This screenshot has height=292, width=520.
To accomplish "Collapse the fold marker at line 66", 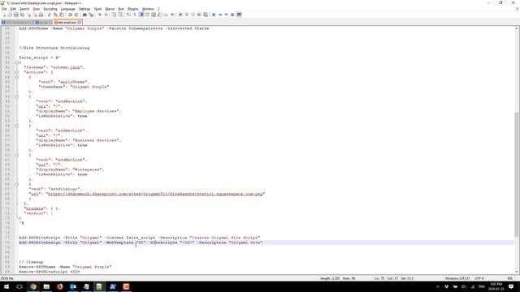I will point(16,184).
